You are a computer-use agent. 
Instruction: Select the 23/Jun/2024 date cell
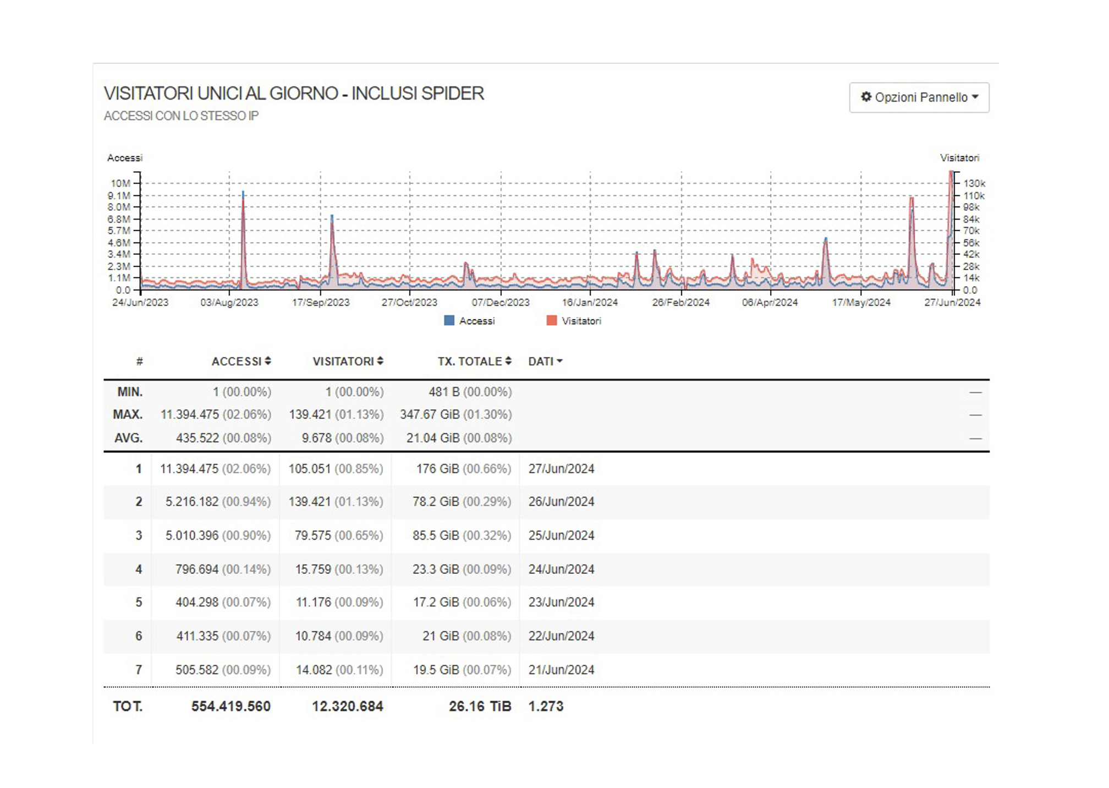(x=561, y=603)
